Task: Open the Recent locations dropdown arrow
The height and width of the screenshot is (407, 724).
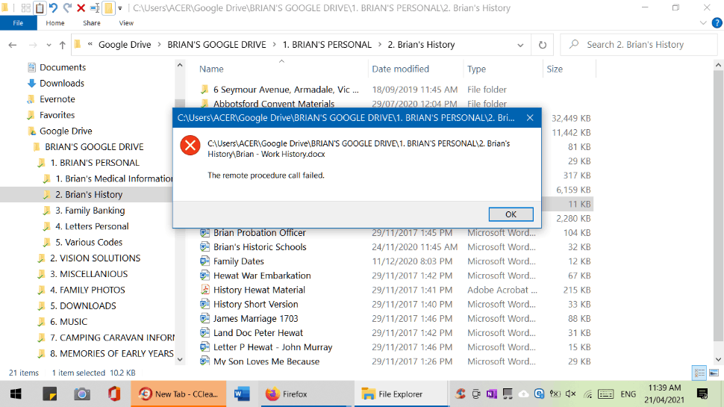Action: click(49, 45)
